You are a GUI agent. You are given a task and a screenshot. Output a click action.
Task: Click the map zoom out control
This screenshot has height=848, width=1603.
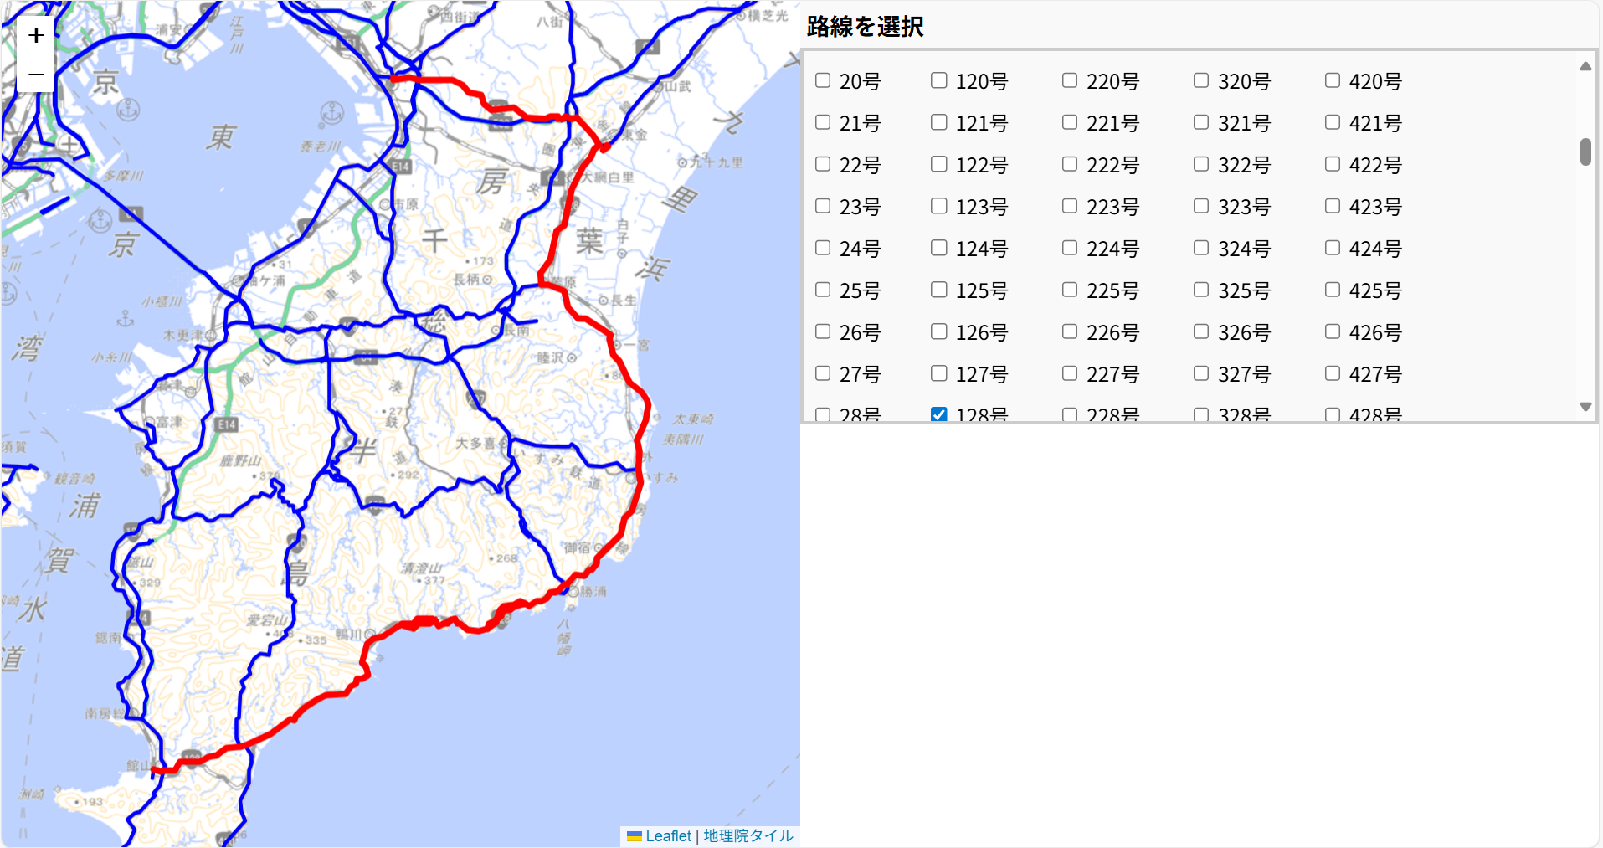pos(35,74)
